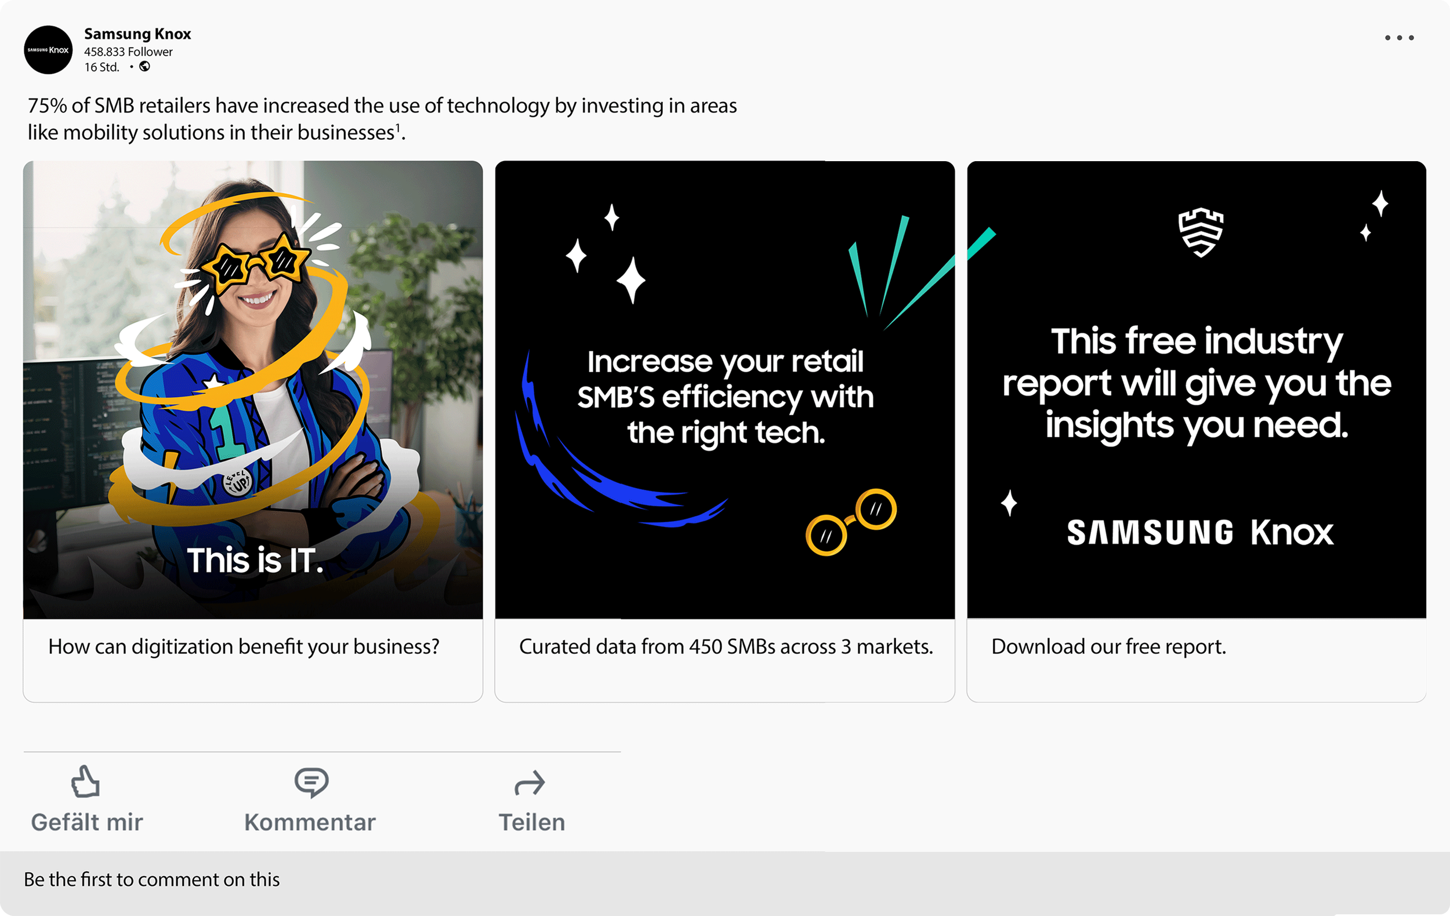The height and width of the screenshot is (916, 1450).
Task: Click the thumbs-up like icon
Action: (85, 781)
